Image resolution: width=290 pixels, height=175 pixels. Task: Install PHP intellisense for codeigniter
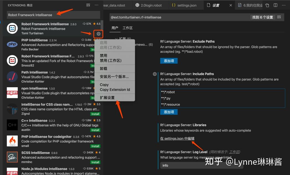95,146
